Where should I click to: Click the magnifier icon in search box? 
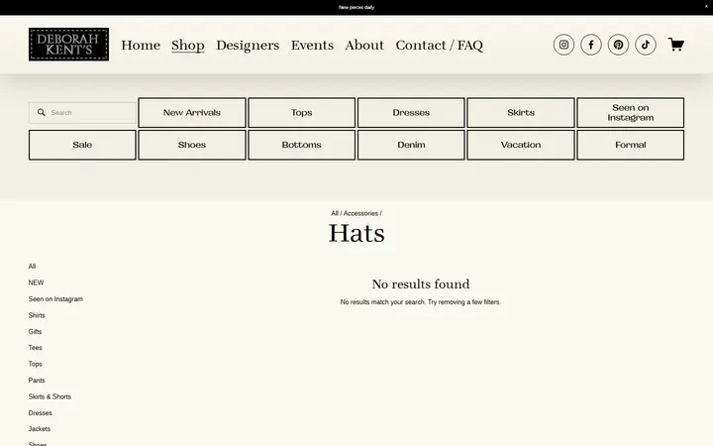pos(42,112)
